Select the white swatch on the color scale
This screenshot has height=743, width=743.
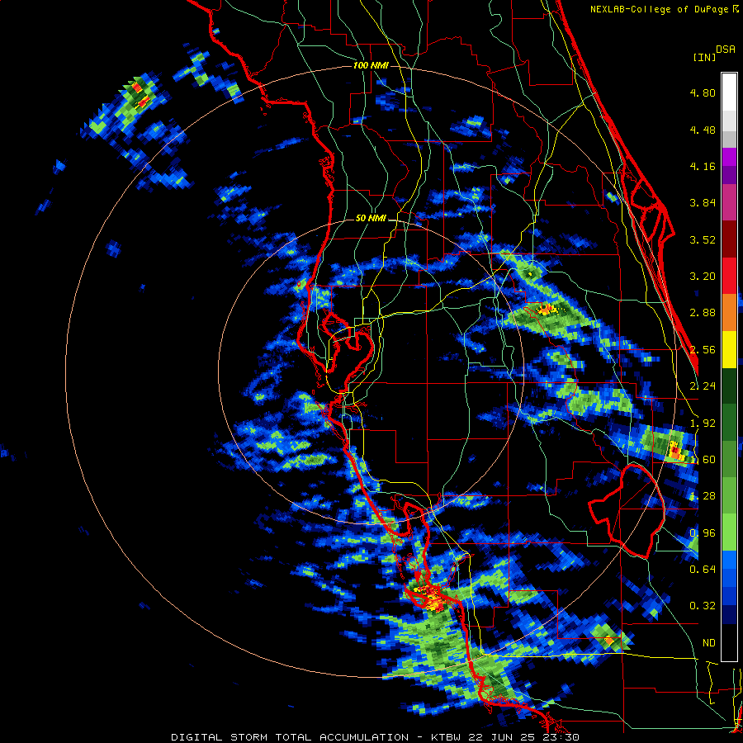coord(729,92)
